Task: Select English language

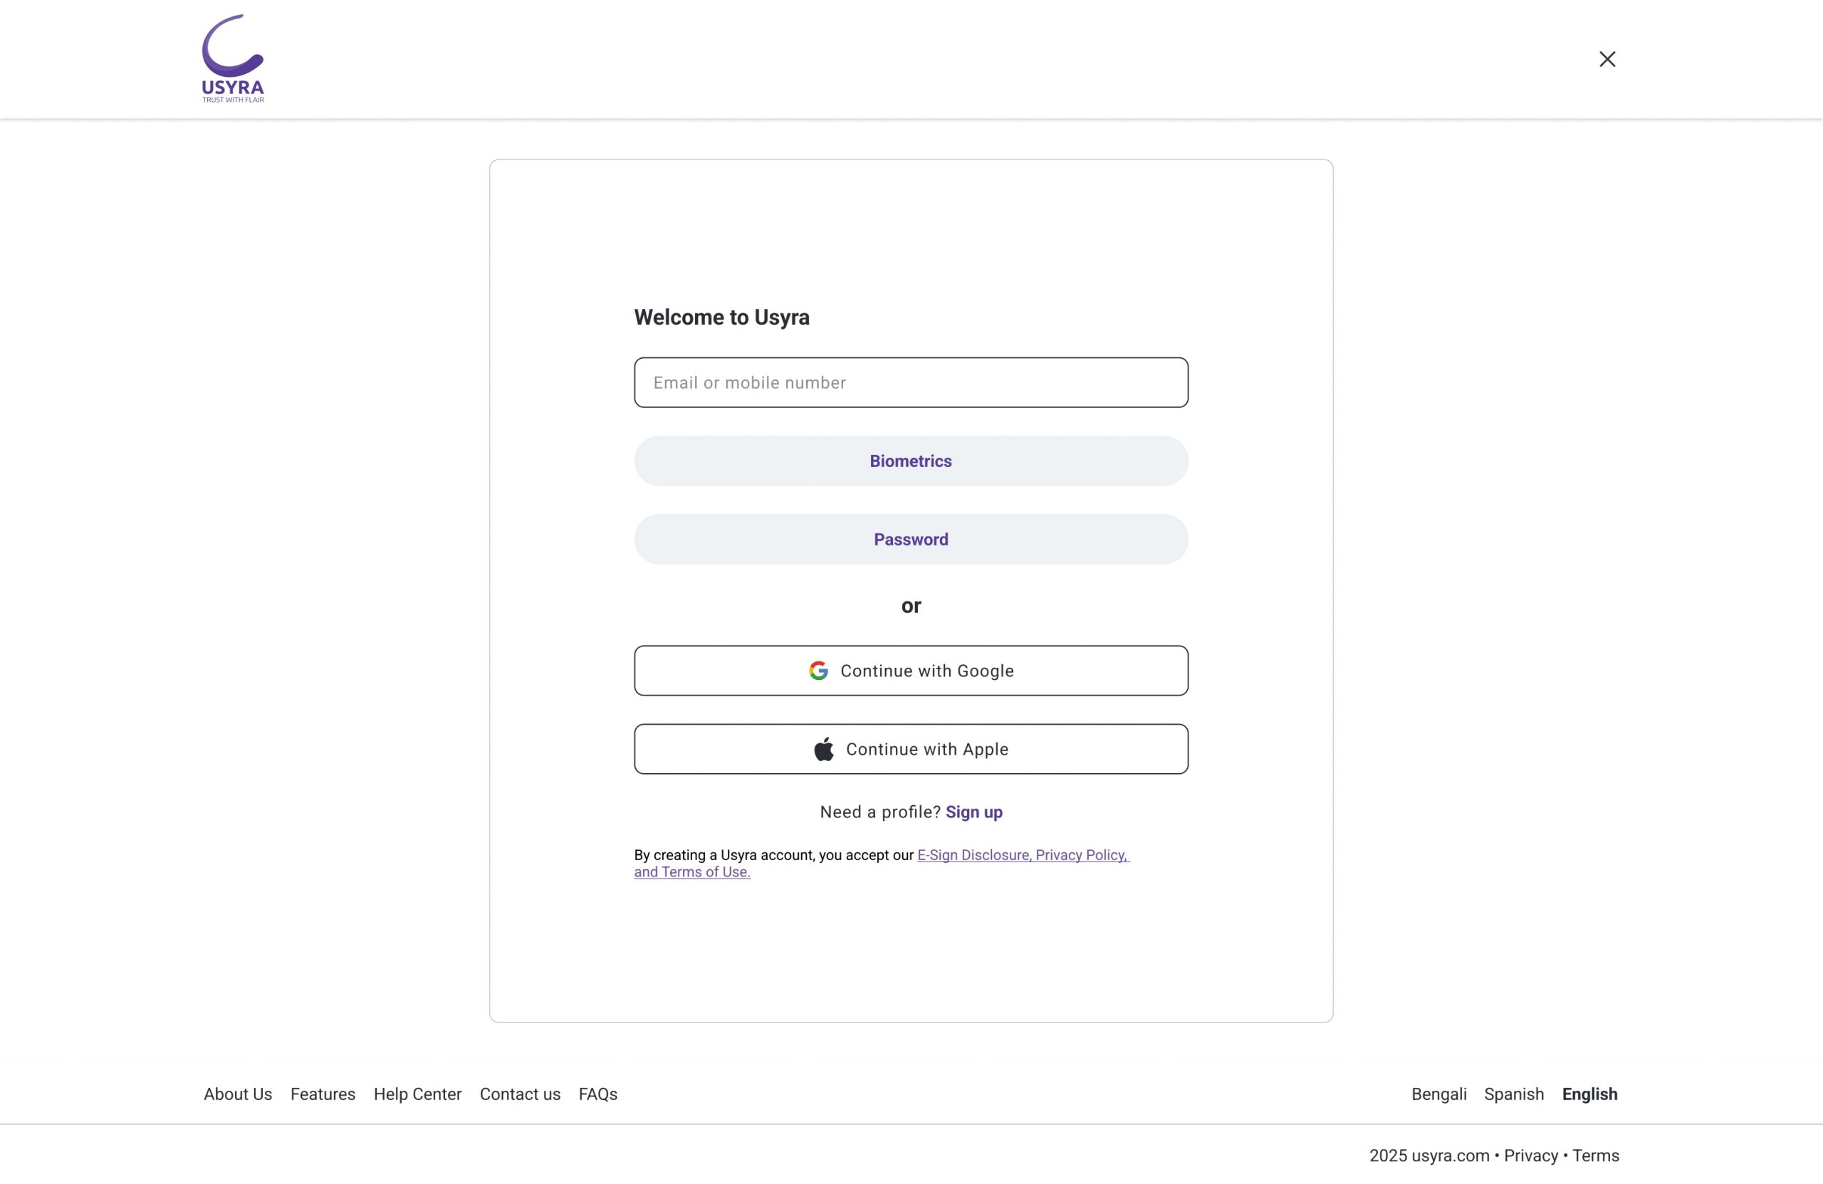Action: pos(1589,1094)
